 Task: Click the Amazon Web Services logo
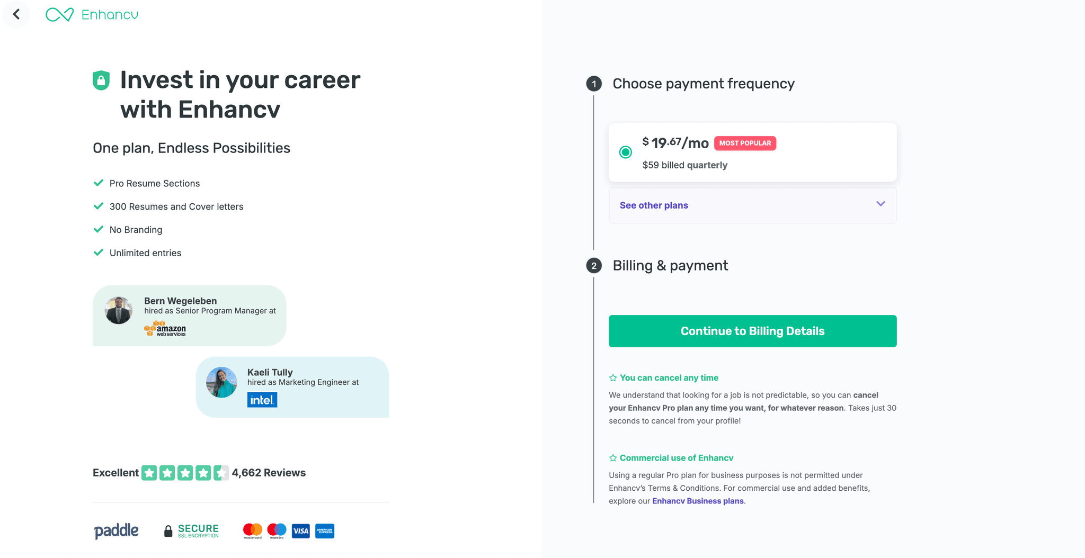pos(165,329)
